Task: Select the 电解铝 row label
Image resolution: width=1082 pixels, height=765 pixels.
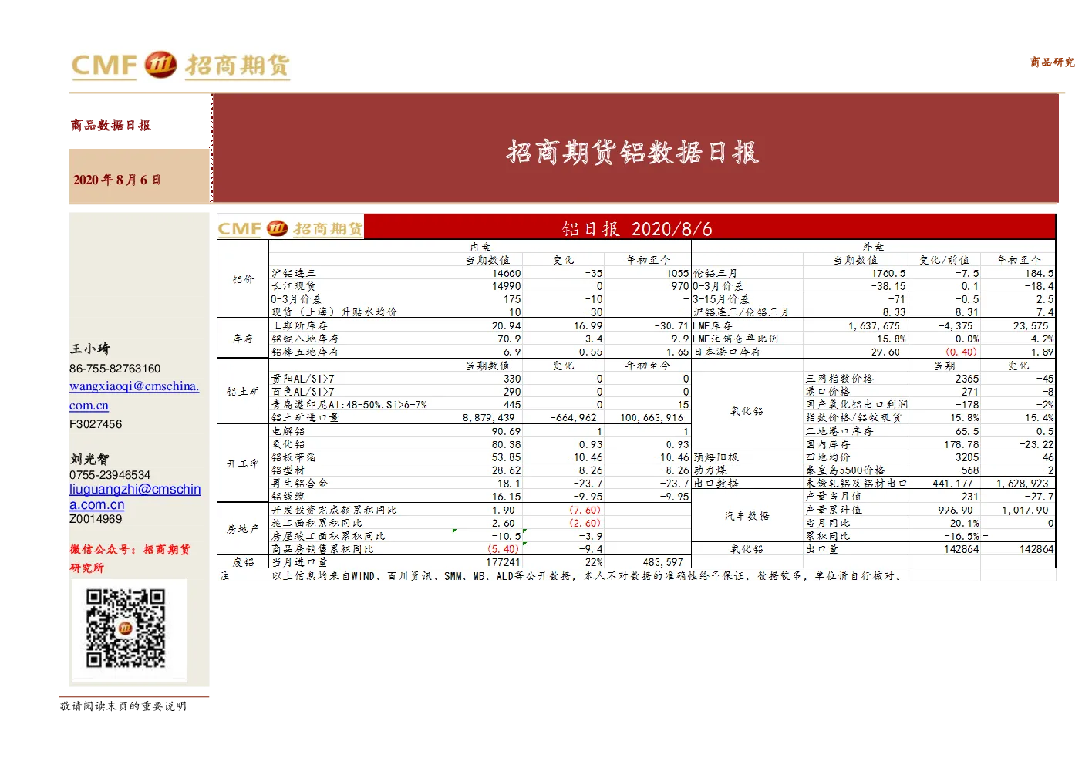Action: tap(288, 431)
